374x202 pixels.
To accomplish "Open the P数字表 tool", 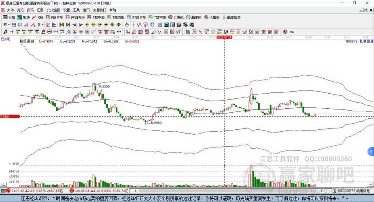I will 96,17.
